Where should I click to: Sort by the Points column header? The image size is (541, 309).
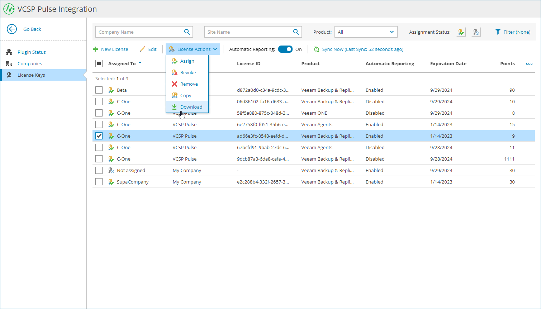click(x=507, y=63)
